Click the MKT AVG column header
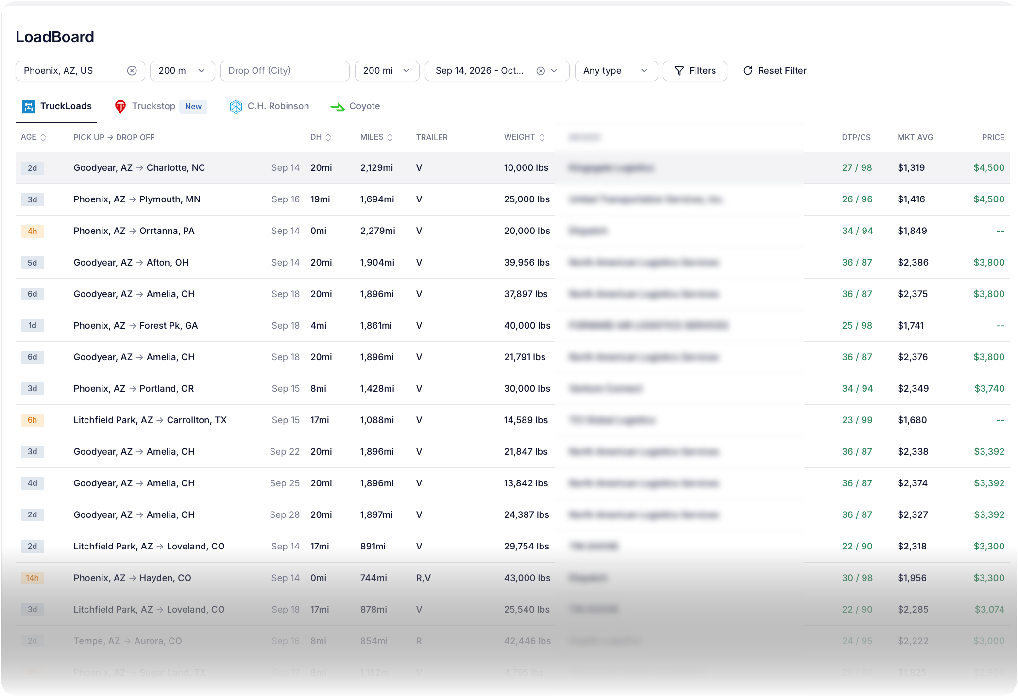This screenshot has height=697, width=1018. pos(915,137)
